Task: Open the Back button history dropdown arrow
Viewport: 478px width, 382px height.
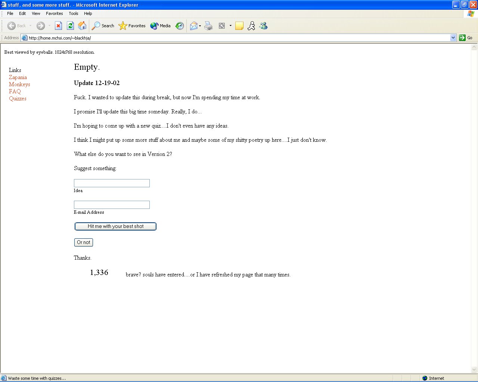Action: [31, 26]
